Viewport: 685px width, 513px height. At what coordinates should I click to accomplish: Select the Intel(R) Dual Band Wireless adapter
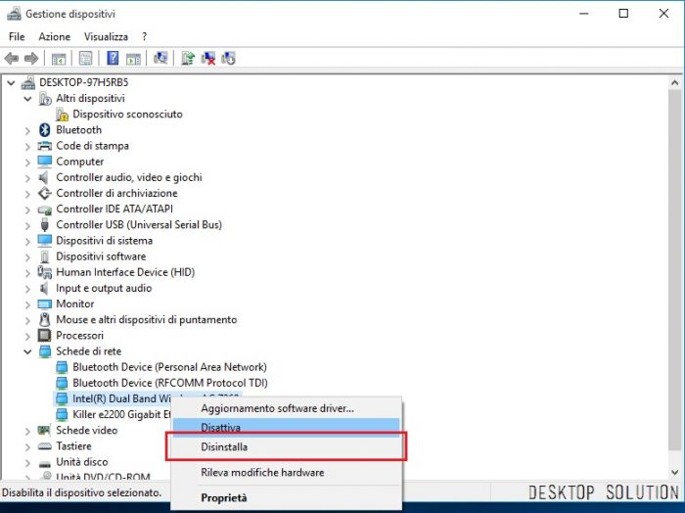click(x=121, y=398)
